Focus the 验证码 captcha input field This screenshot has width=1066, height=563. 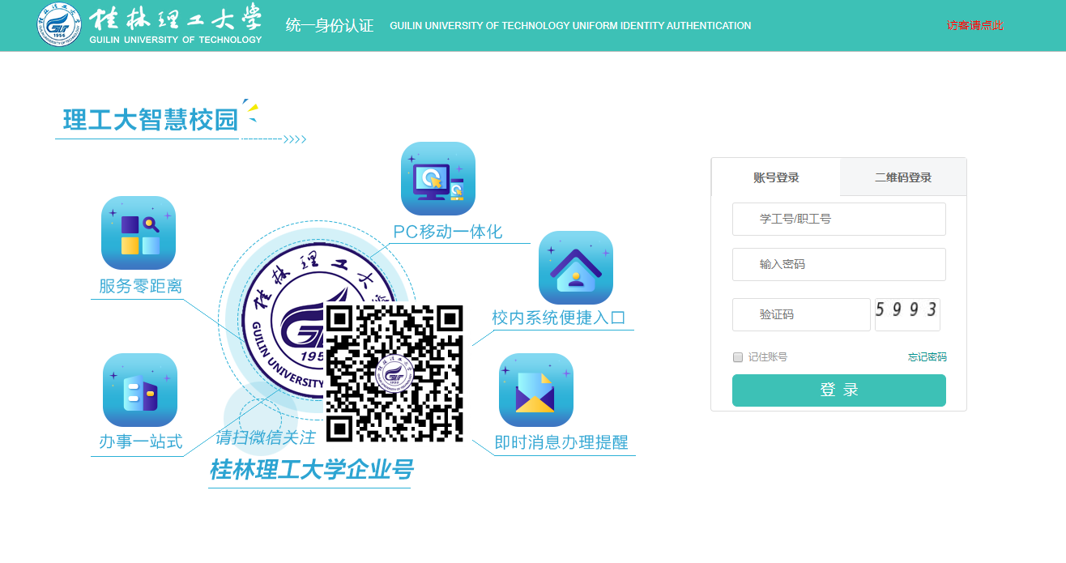(801, 314)
